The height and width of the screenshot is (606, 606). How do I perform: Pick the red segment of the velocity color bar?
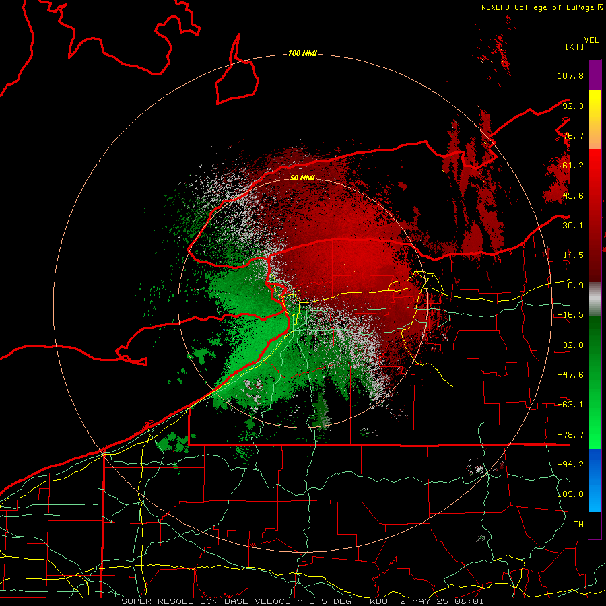595,215
